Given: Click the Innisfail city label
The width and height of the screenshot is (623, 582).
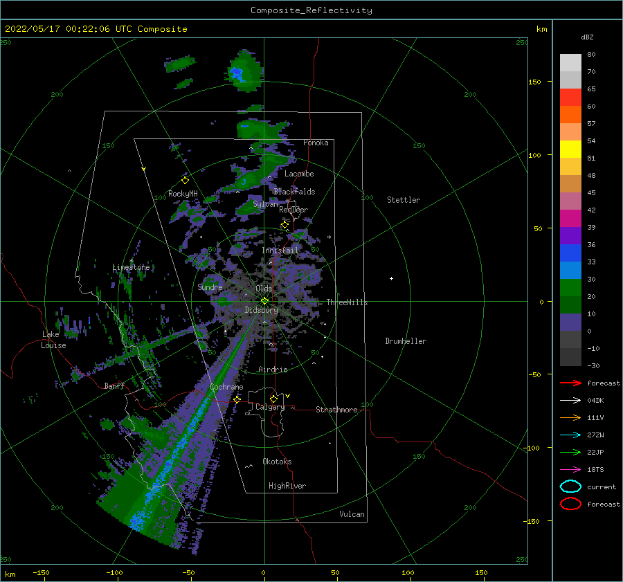Looking at the screenshot, I should (280, 251).
